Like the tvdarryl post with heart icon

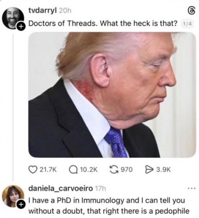32,170
